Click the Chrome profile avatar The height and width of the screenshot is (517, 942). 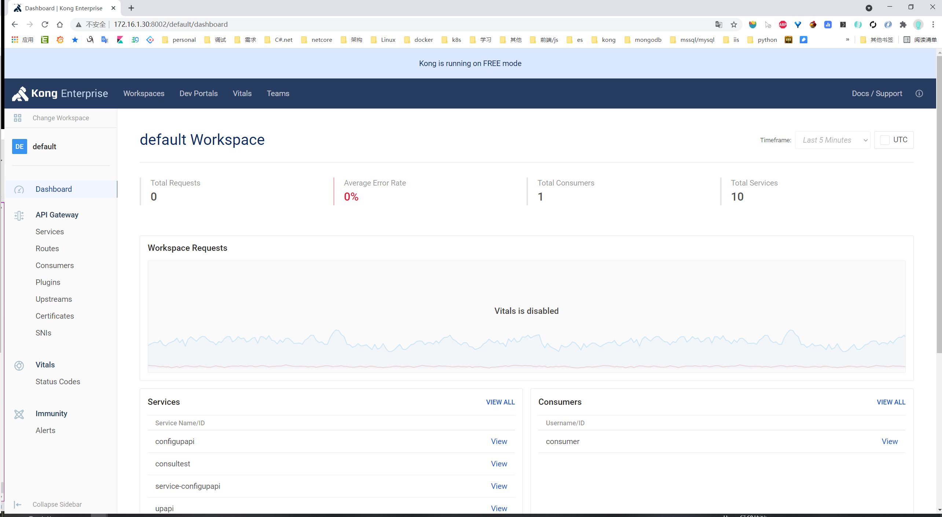click(x=918, y=24)
